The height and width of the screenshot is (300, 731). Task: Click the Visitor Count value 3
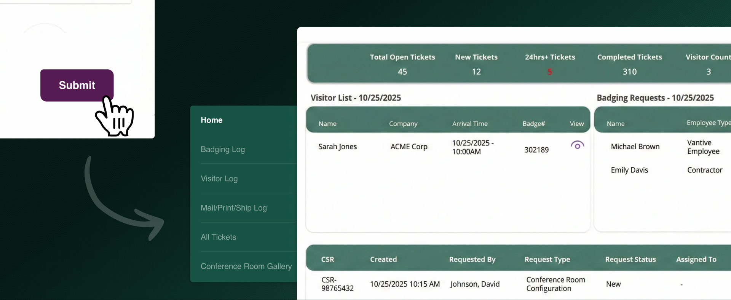pos(709,72)
